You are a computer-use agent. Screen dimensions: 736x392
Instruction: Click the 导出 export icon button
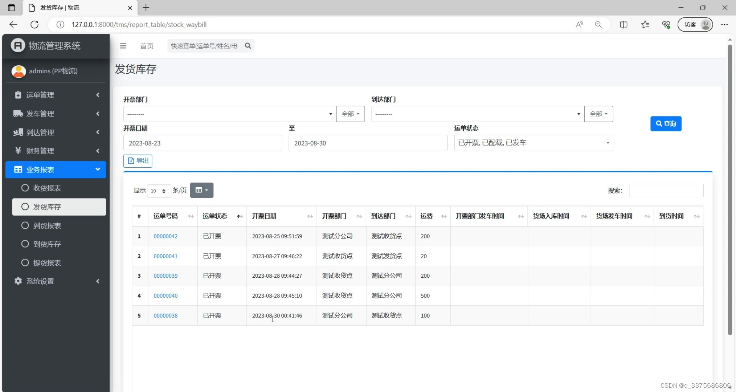pos(138,161)
